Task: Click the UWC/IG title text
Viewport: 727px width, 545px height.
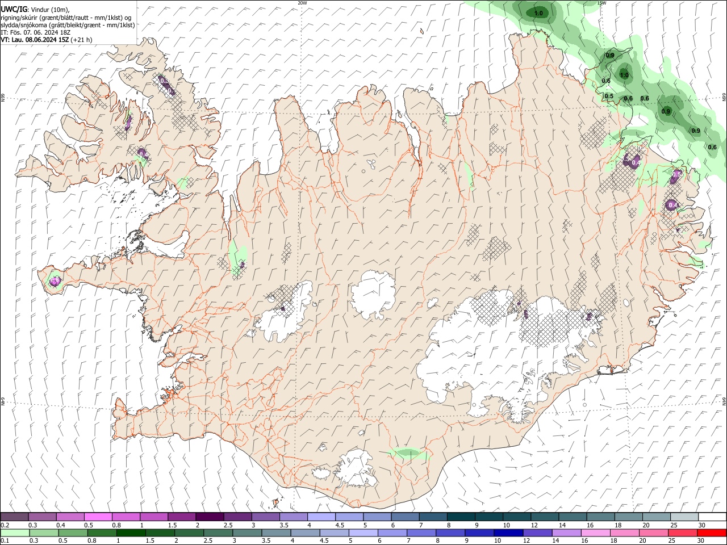Action: coord(13,10)
